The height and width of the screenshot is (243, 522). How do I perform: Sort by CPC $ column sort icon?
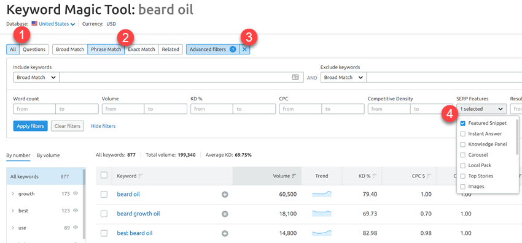(x=429, y=176)
